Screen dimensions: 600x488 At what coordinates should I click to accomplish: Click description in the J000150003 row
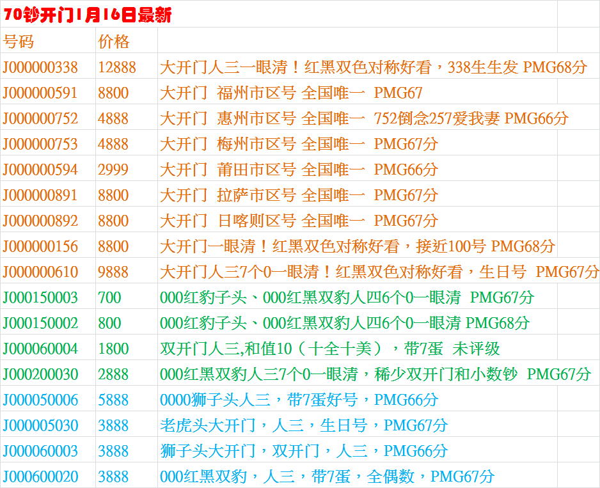[347, 298]
